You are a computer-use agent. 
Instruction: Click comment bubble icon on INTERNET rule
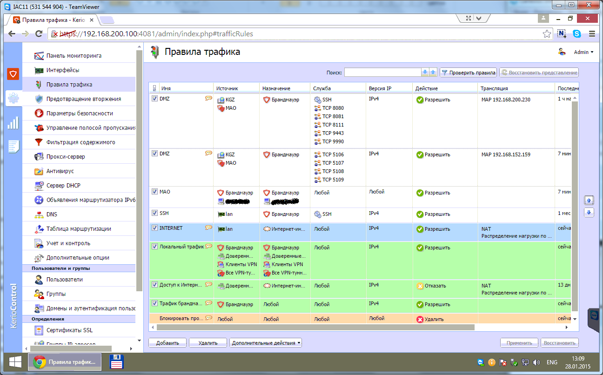pos(208,228)
